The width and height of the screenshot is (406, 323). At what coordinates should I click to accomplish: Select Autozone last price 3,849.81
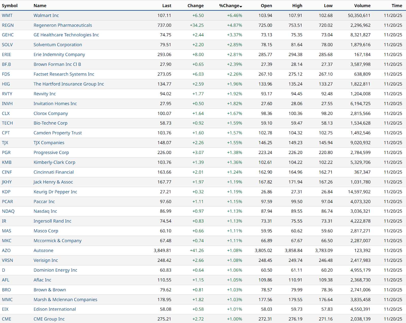pyautogui.click(x=162, y=251)
